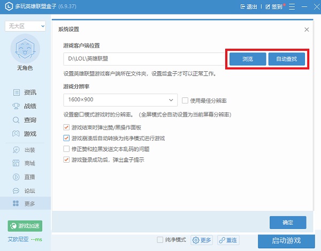Image resolution: width=321 pixels, height=251 pixels.
Task: Click the 自动查找 auto find button
Action: point(287,59)
